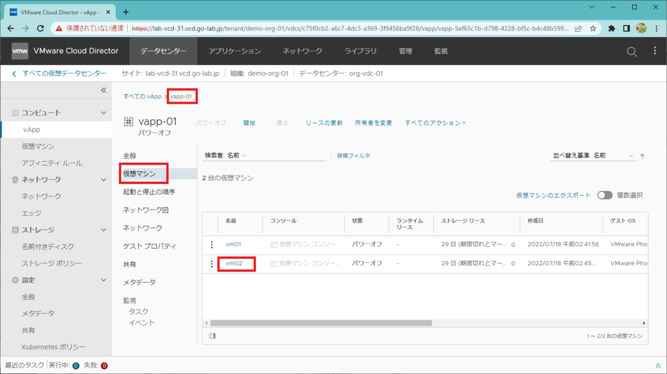Viewport: 667px width, 374px height.
Task: Switch to the ネットワーク top tab
Action: click(x=302, y=51)
